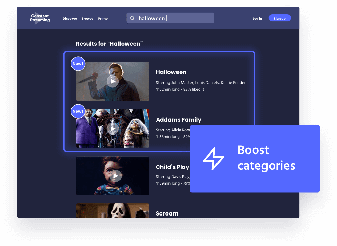
Task: Click the Sign up button
Action: point(280,18)
